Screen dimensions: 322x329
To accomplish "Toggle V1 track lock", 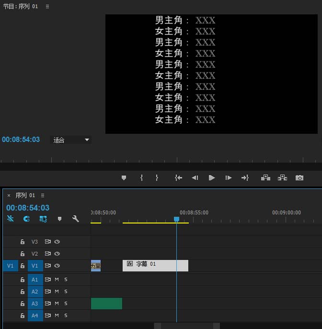I will [x=23, y=266].
